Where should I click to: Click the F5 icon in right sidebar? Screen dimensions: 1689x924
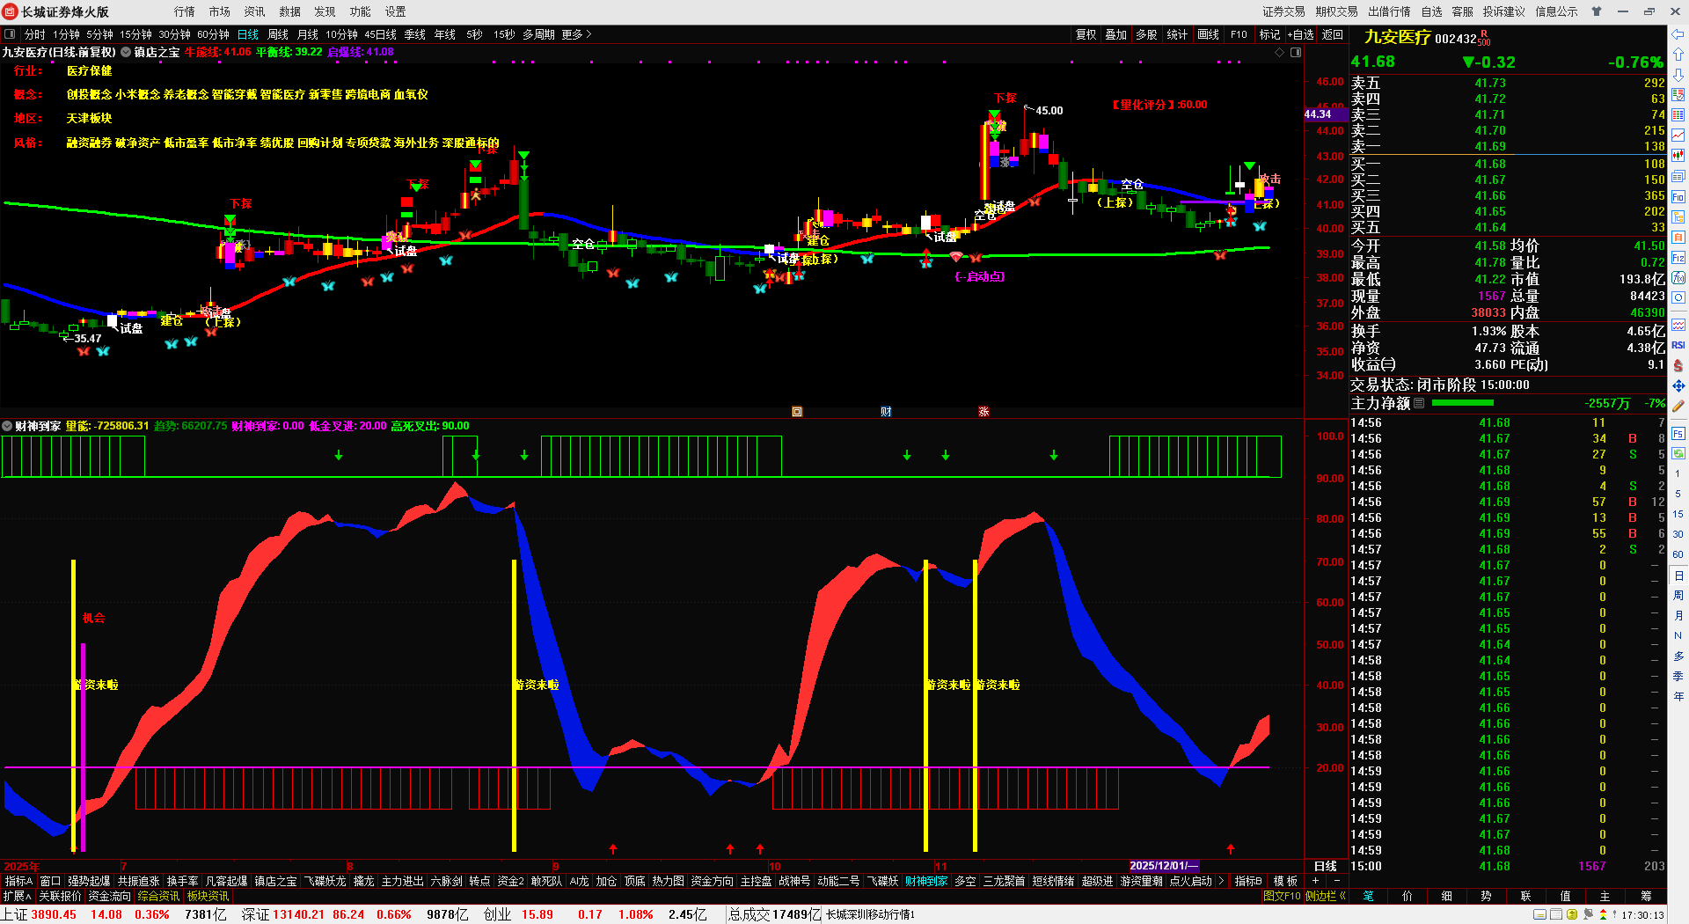(x=1678, y=434)
